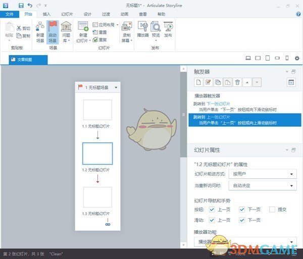Open the 当重新访问时 dropdown
This screenshot has width=303, height=259.
(263, 186)
